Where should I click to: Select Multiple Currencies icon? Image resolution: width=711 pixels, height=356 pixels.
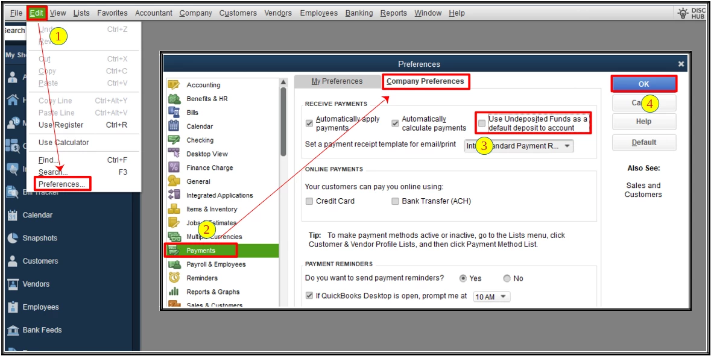(174, 236)
